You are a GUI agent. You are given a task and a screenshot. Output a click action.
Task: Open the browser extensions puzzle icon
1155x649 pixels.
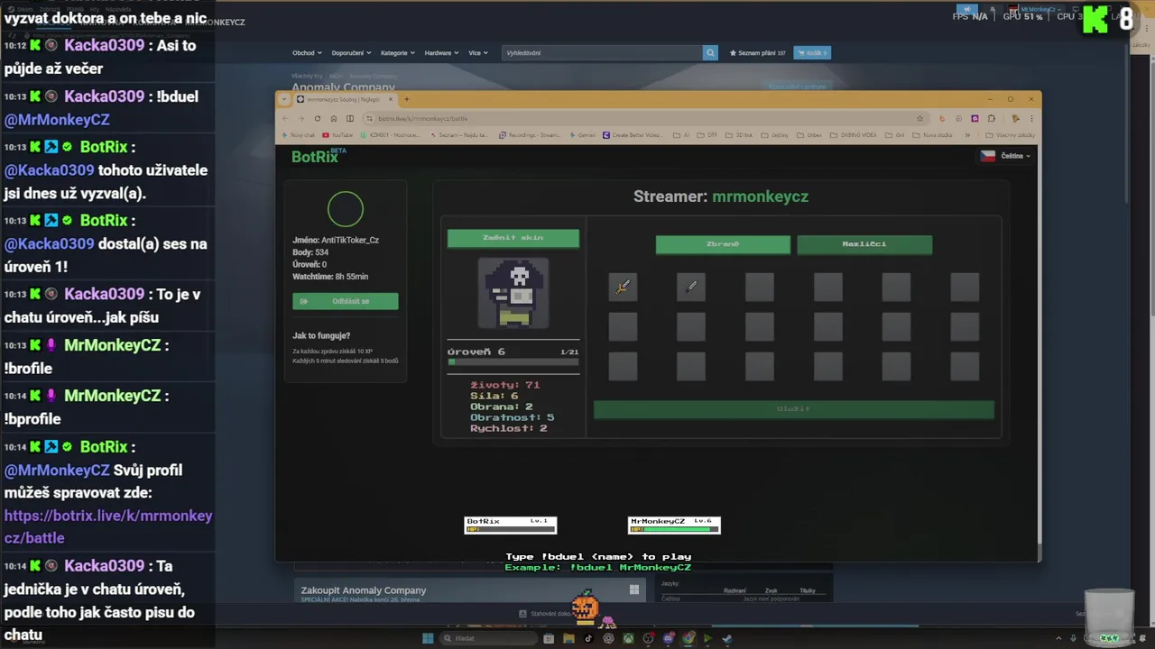992,118
